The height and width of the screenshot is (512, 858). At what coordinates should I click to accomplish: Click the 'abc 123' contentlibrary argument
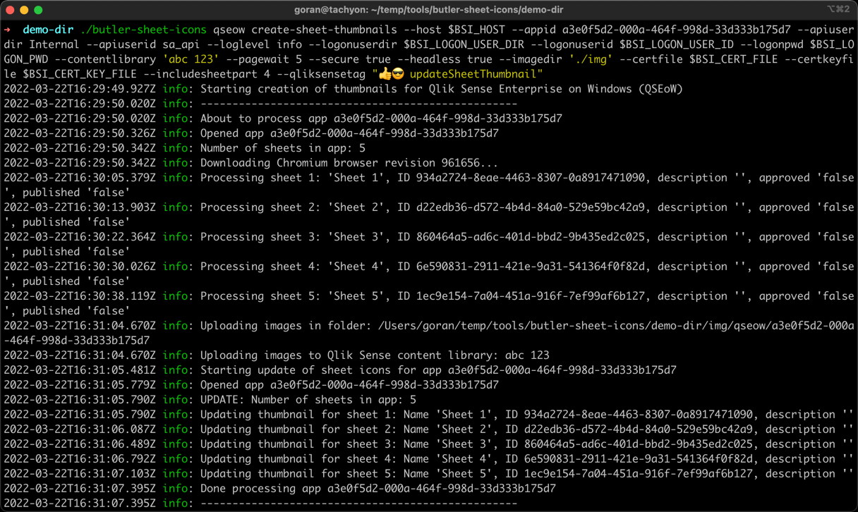pos(191,59)
